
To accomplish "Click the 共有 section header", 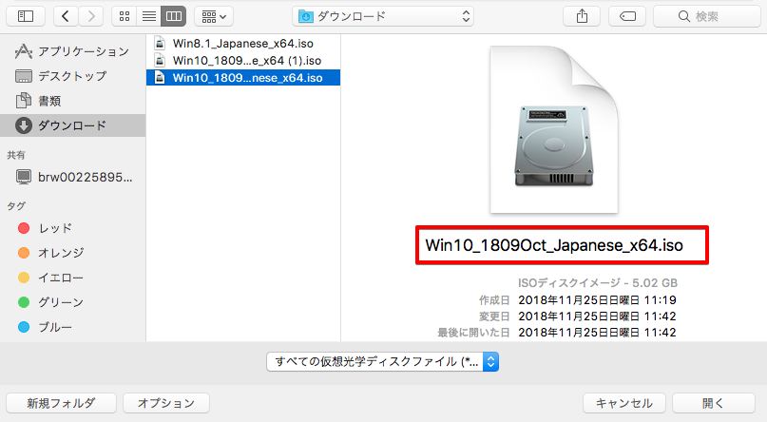I will 16,155.
